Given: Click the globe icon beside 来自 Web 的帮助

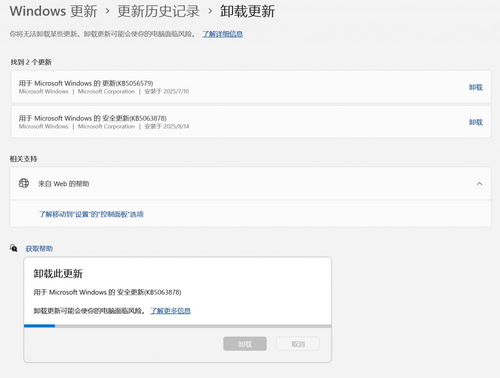Looking at the screenshot, I should pos(23,184).
